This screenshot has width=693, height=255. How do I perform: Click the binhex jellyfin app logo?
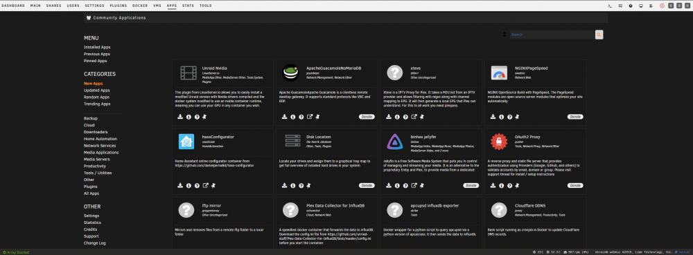coord(395,142)
